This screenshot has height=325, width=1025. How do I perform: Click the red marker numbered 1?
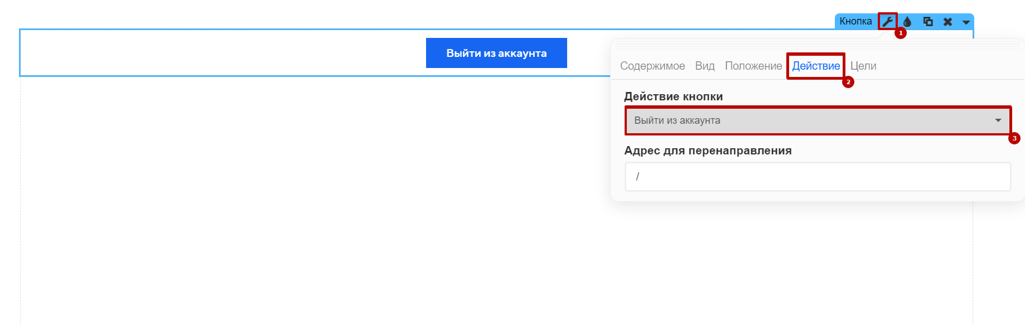pos(900,33)
